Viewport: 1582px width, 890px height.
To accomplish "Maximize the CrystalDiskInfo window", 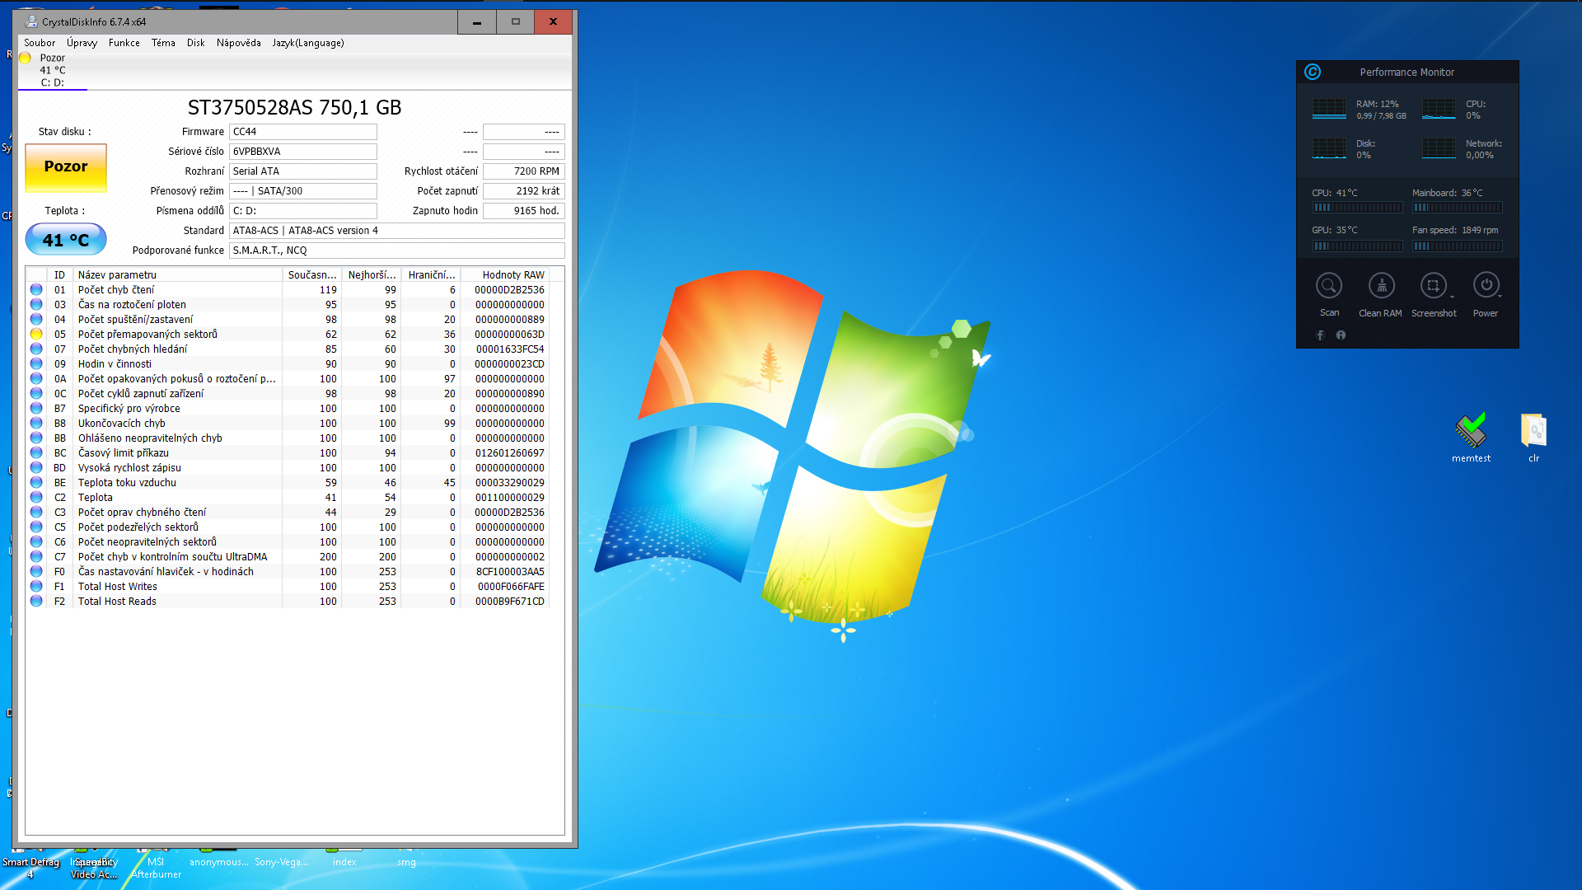I will (515, 22).
